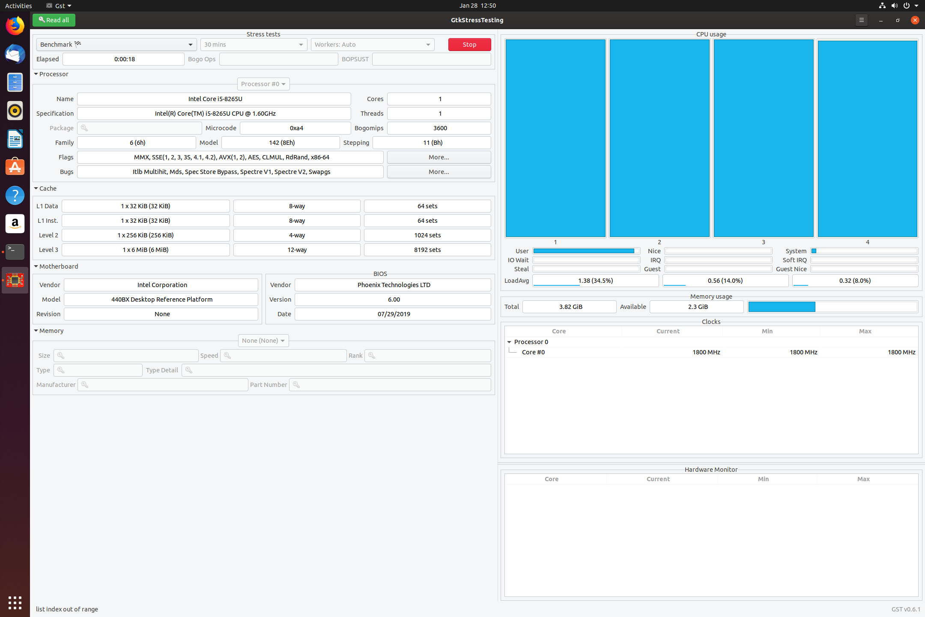Viewport: 925px width, 617px height.
Task: Click the GtkStressTesting chip icon in the dock
Action: tap(15, 280)
